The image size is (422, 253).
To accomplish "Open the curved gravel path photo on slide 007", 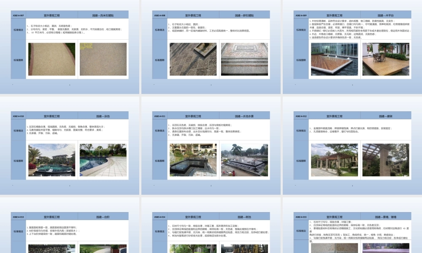I will (x=51, y=59).
